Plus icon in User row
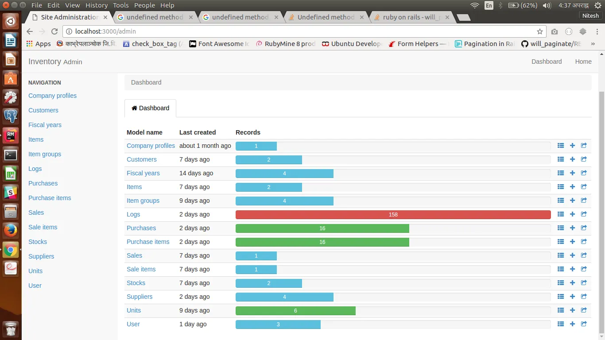Viewport: 605px width, 340px height. click(572, 324)
